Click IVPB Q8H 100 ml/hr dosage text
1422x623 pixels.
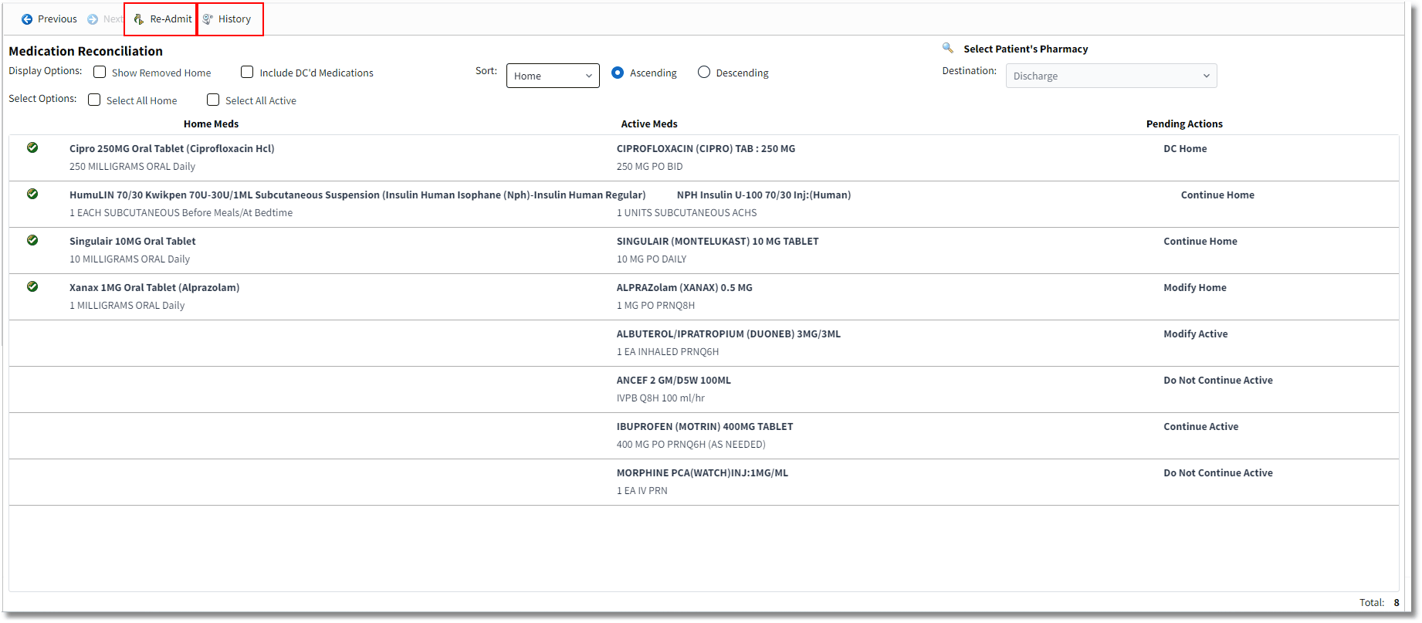[661, 398]
